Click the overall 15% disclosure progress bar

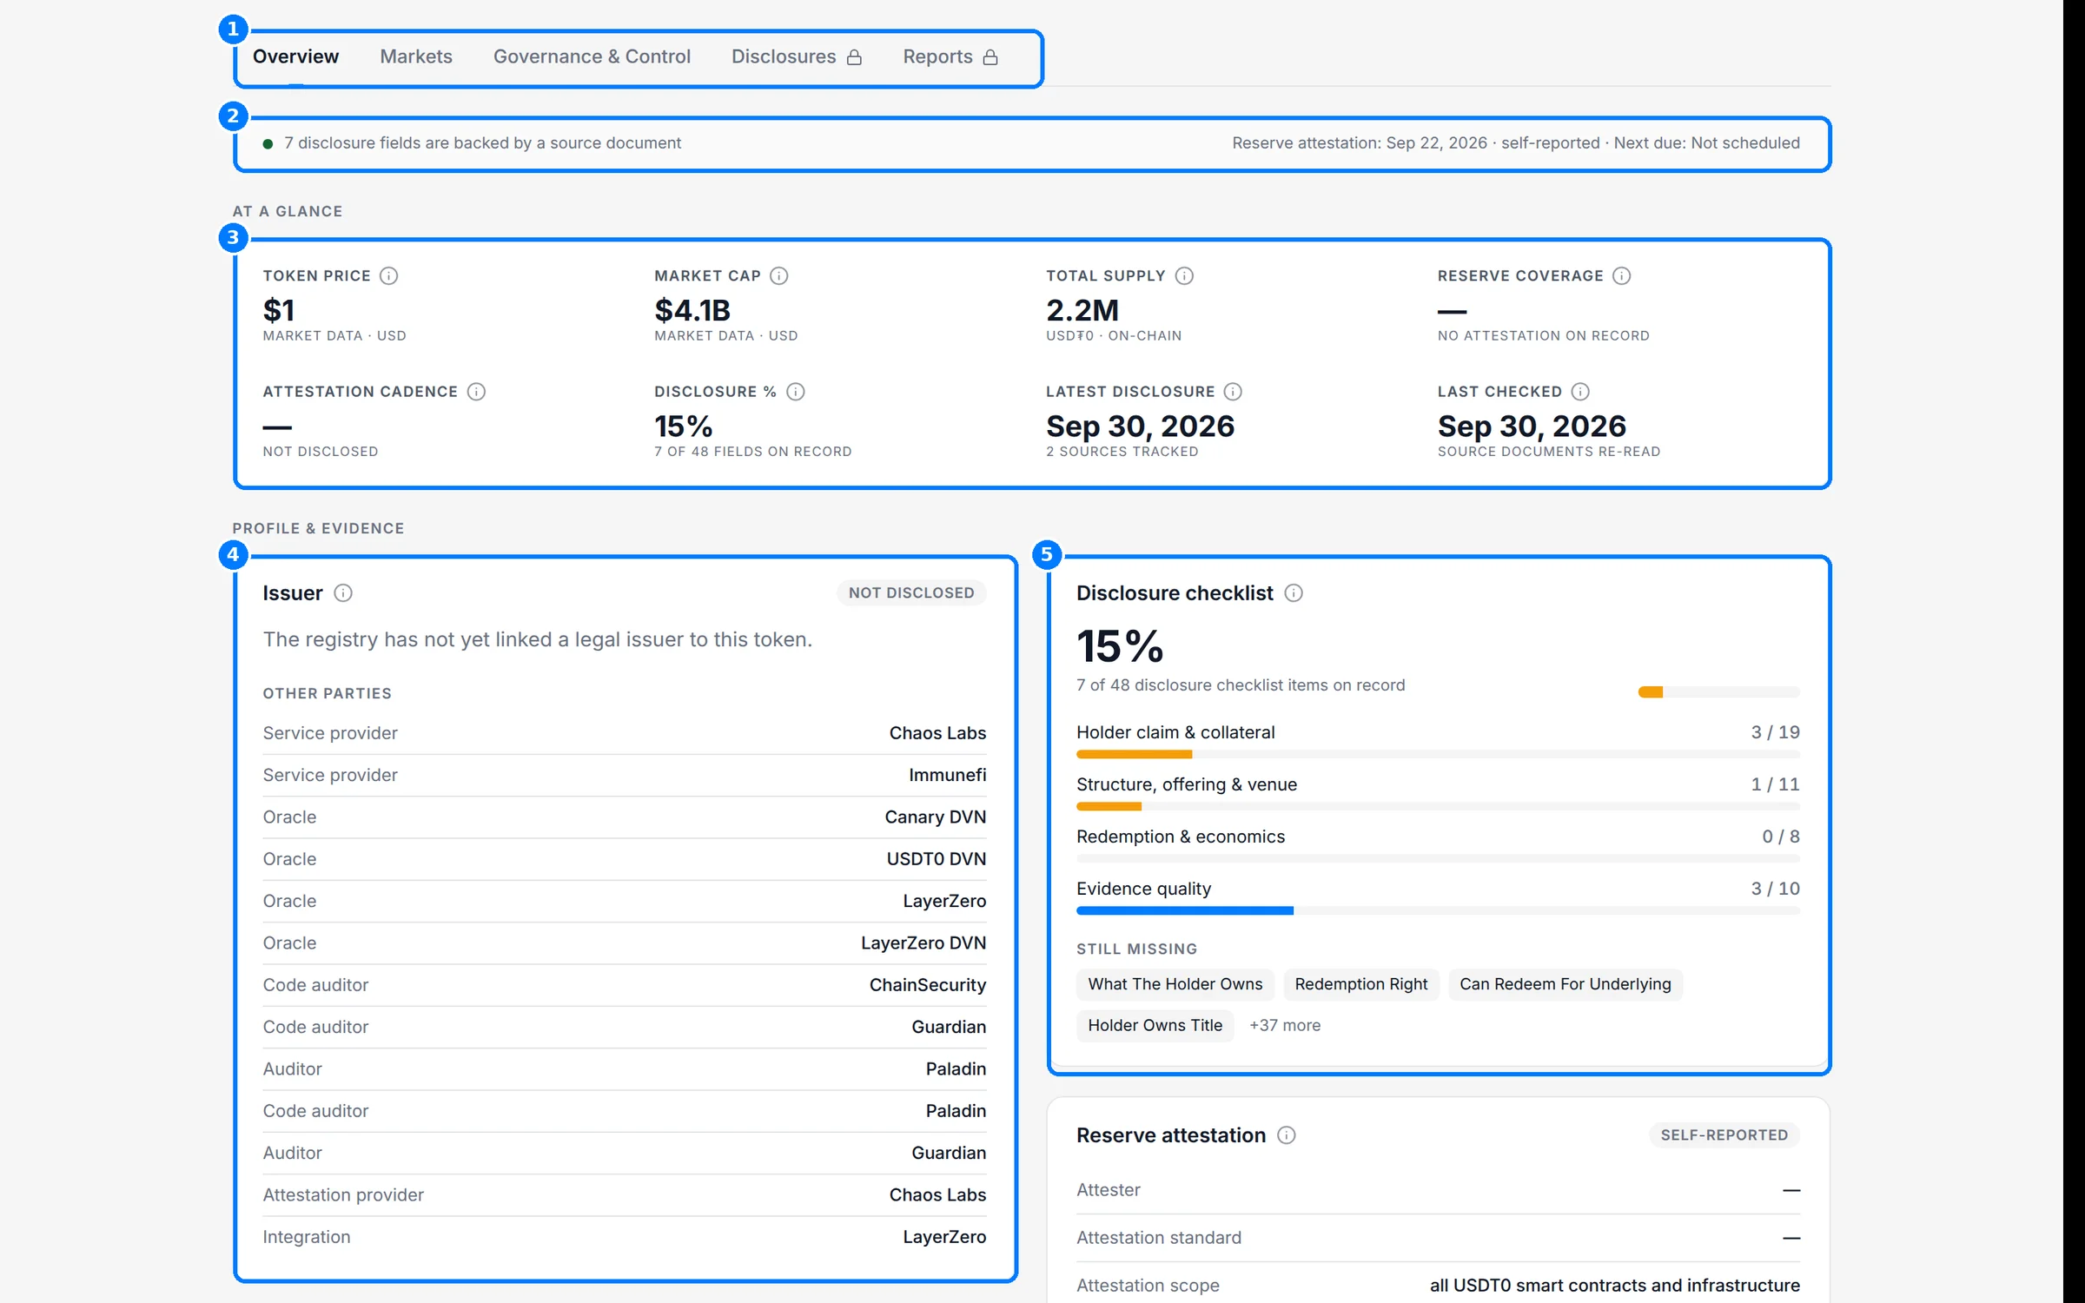[x=1719, y=692]
